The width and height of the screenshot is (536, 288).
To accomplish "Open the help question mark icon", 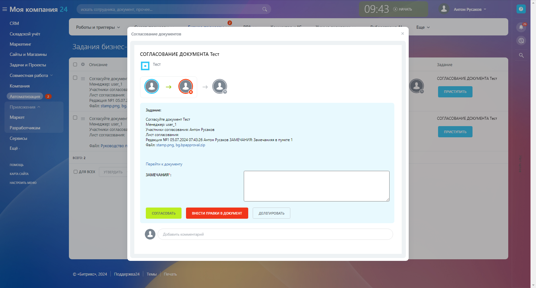I will click(521, 9).
